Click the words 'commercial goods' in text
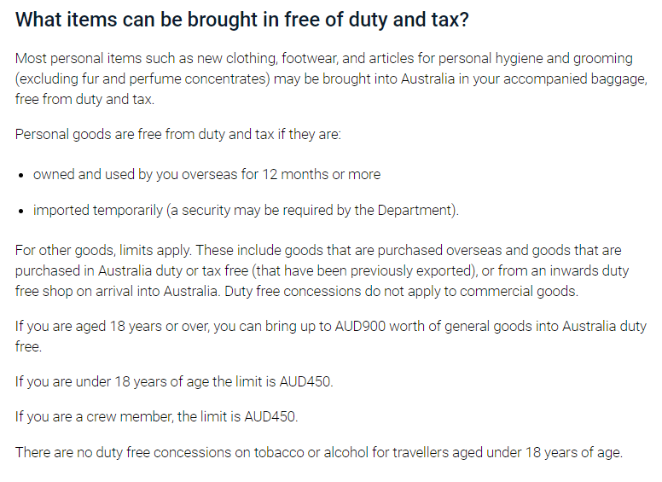Image resolution: width=662 pixels, height=482 pixels. (518, 291)
